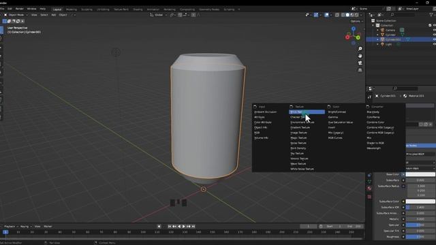
Task: Choose Ambient Occlusion from the Input column
Action: 265,112
